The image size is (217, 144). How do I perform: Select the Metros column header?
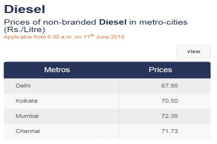(57, 70)
